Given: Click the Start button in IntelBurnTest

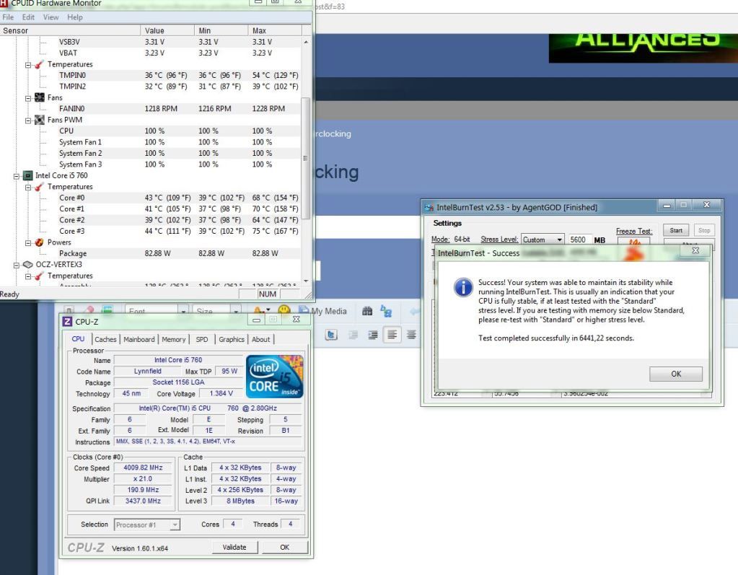Looking at the screenshot, I should pyautogui.click(x=676, y=230).
